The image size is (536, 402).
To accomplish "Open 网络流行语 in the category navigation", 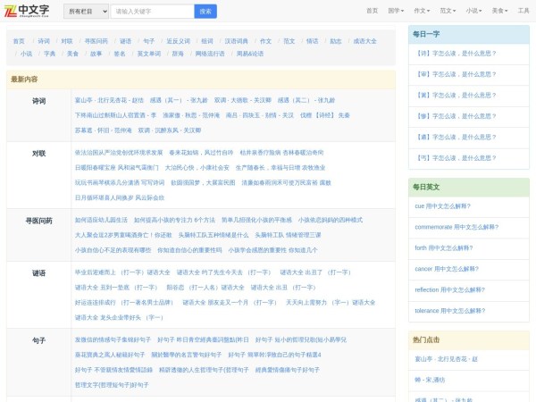I will 210,54.
